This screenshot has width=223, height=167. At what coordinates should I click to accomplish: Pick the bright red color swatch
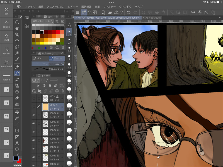(x=58, y=32)
